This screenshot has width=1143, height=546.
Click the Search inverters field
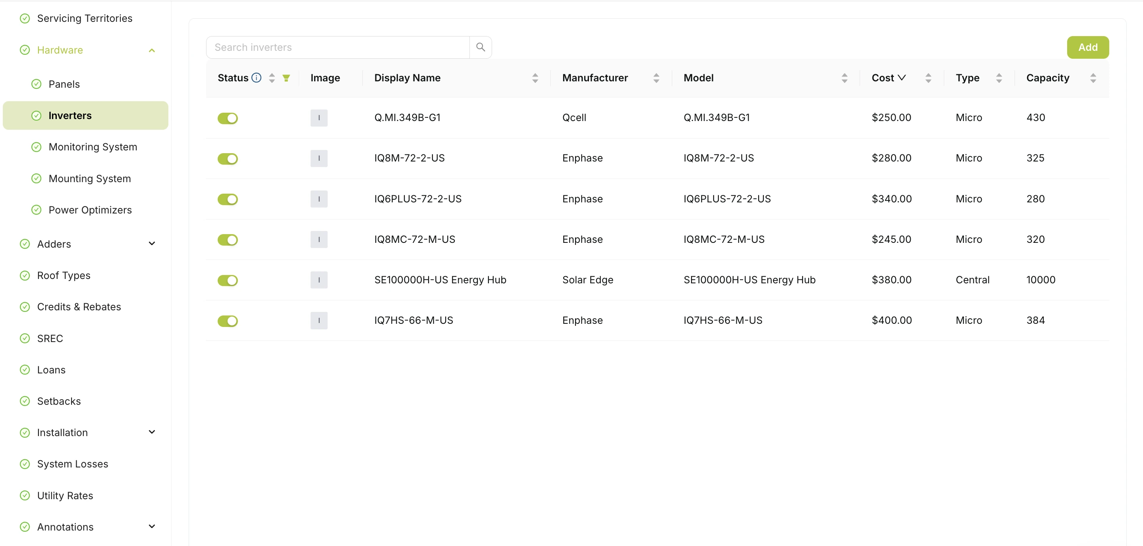pos(338,47)
